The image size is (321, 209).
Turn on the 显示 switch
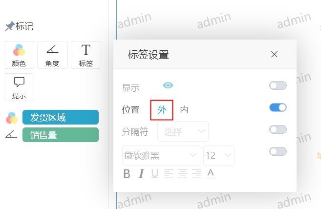[278, 85]
